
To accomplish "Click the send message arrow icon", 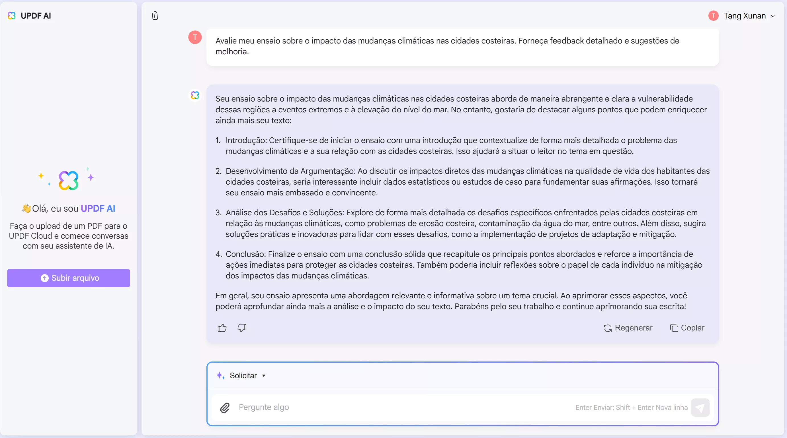I will click(x=701, y=408).
